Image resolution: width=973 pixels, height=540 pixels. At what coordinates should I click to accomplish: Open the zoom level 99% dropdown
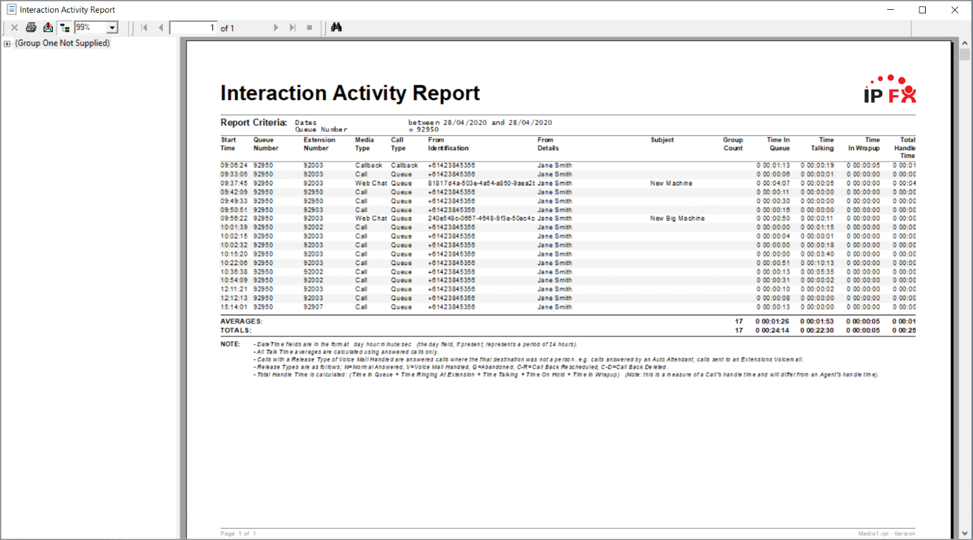[x=112, y=27]
